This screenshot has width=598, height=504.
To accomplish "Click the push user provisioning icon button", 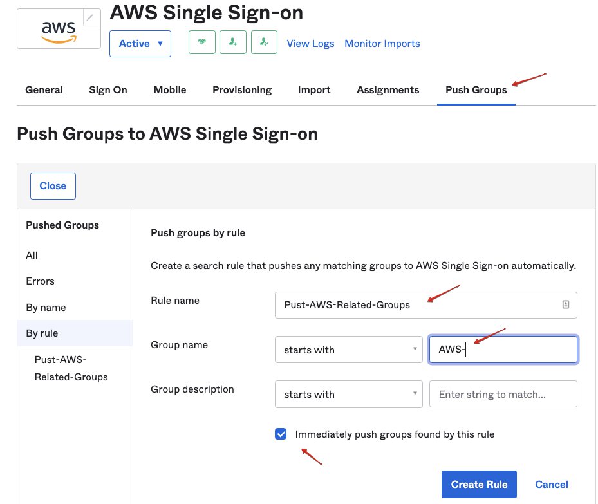I will (233, 42).
